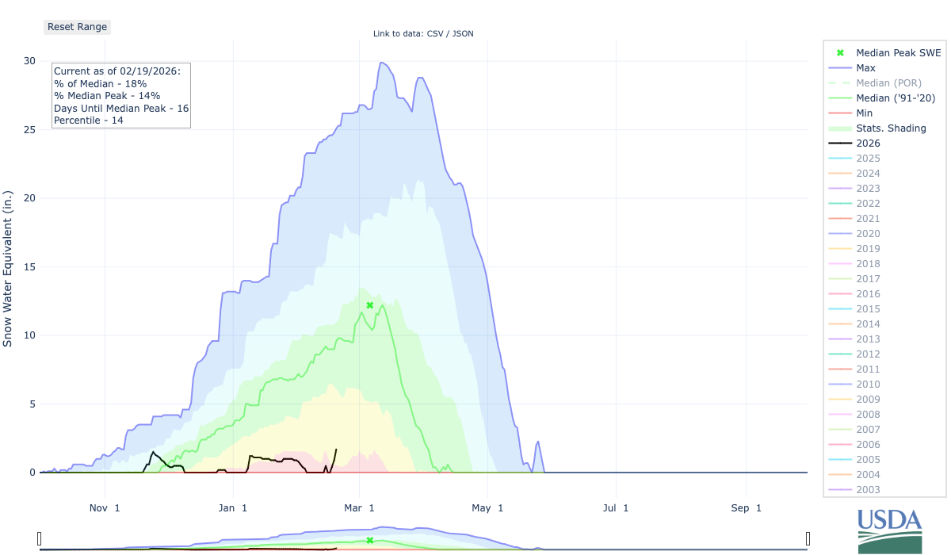The height and width of the screenshot is (555, 951).
Task: Click the Reset Range button
Action: coord(77,27)
